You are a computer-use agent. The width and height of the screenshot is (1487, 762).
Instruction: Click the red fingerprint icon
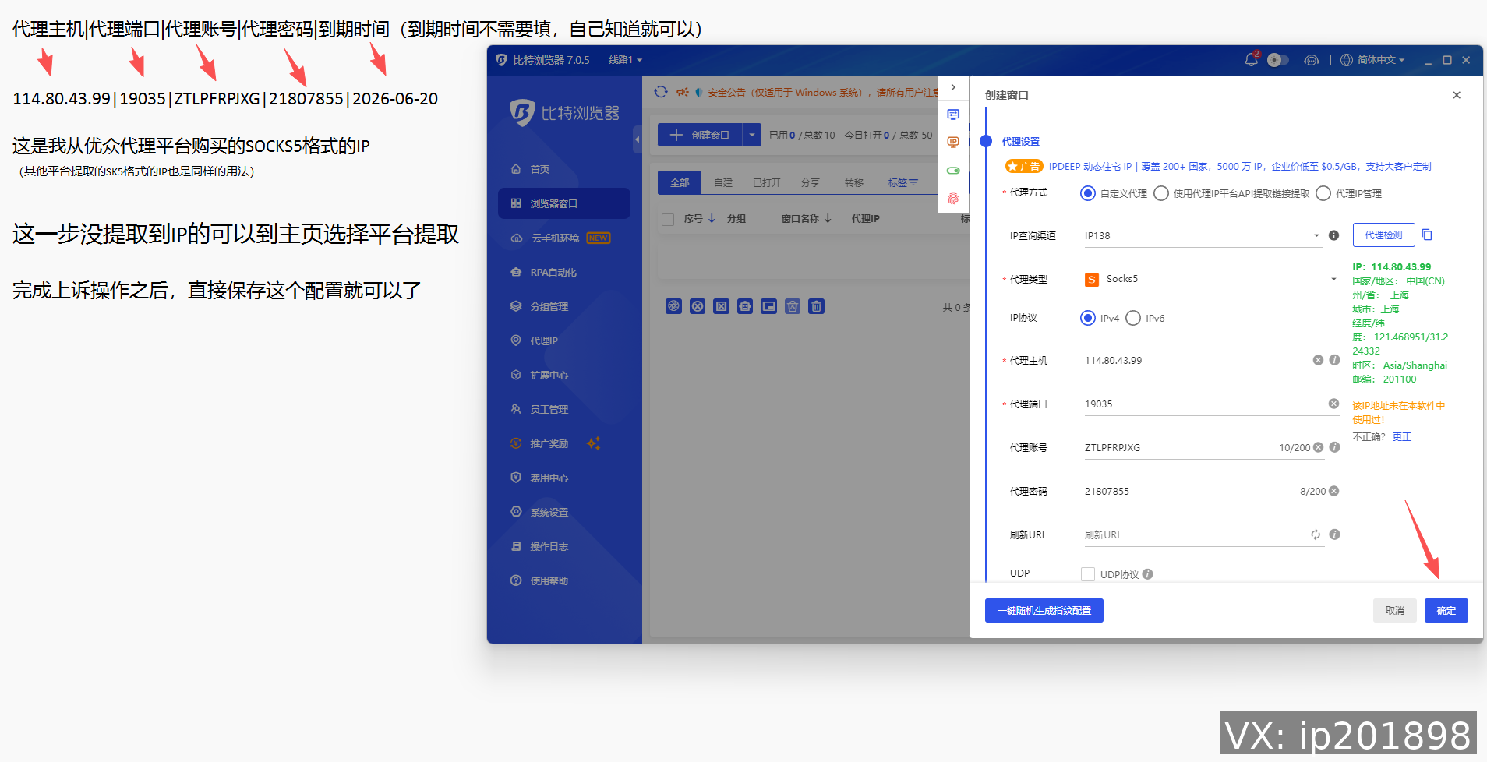point(953,199)
